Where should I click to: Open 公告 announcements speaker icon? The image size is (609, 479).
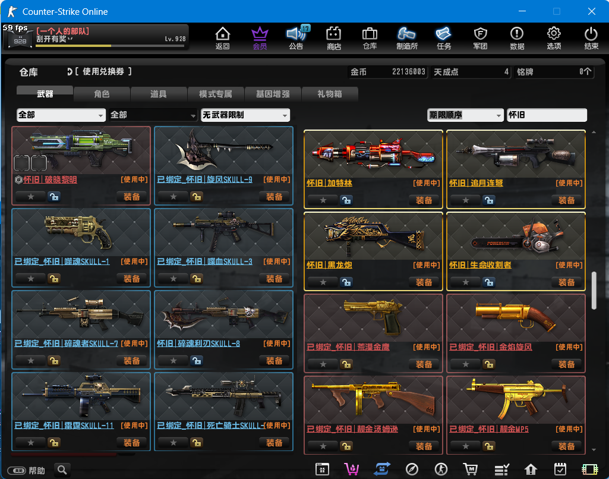pyautogui.click(x=296, y=38)
